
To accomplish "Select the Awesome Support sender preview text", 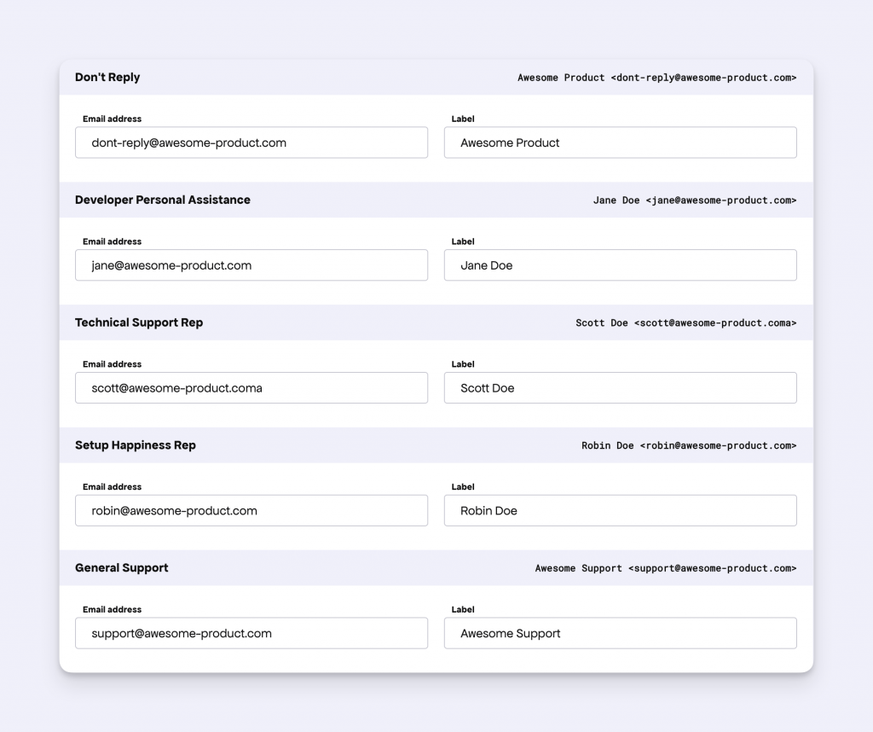I will [x=663, y=567].
